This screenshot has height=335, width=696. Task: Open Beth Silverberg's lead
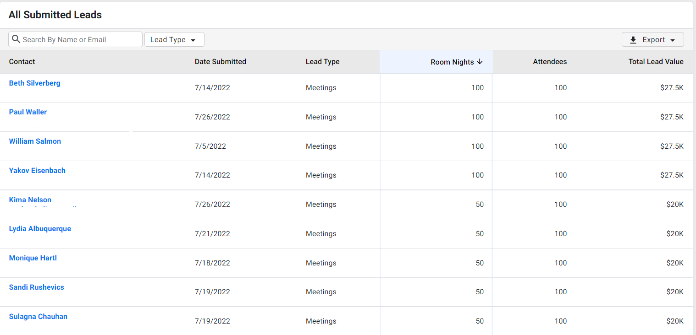click(35, 83)
